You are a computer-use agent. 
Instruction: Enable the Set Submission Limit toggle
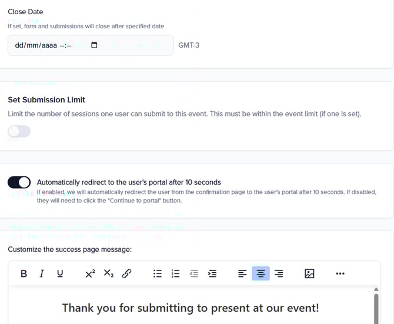coord(19,131)
